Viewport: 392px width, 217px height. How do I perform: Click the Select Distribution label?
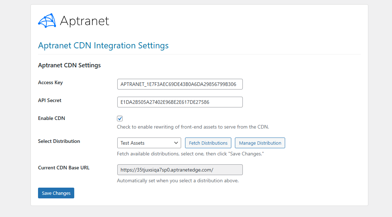click(59, 141)
